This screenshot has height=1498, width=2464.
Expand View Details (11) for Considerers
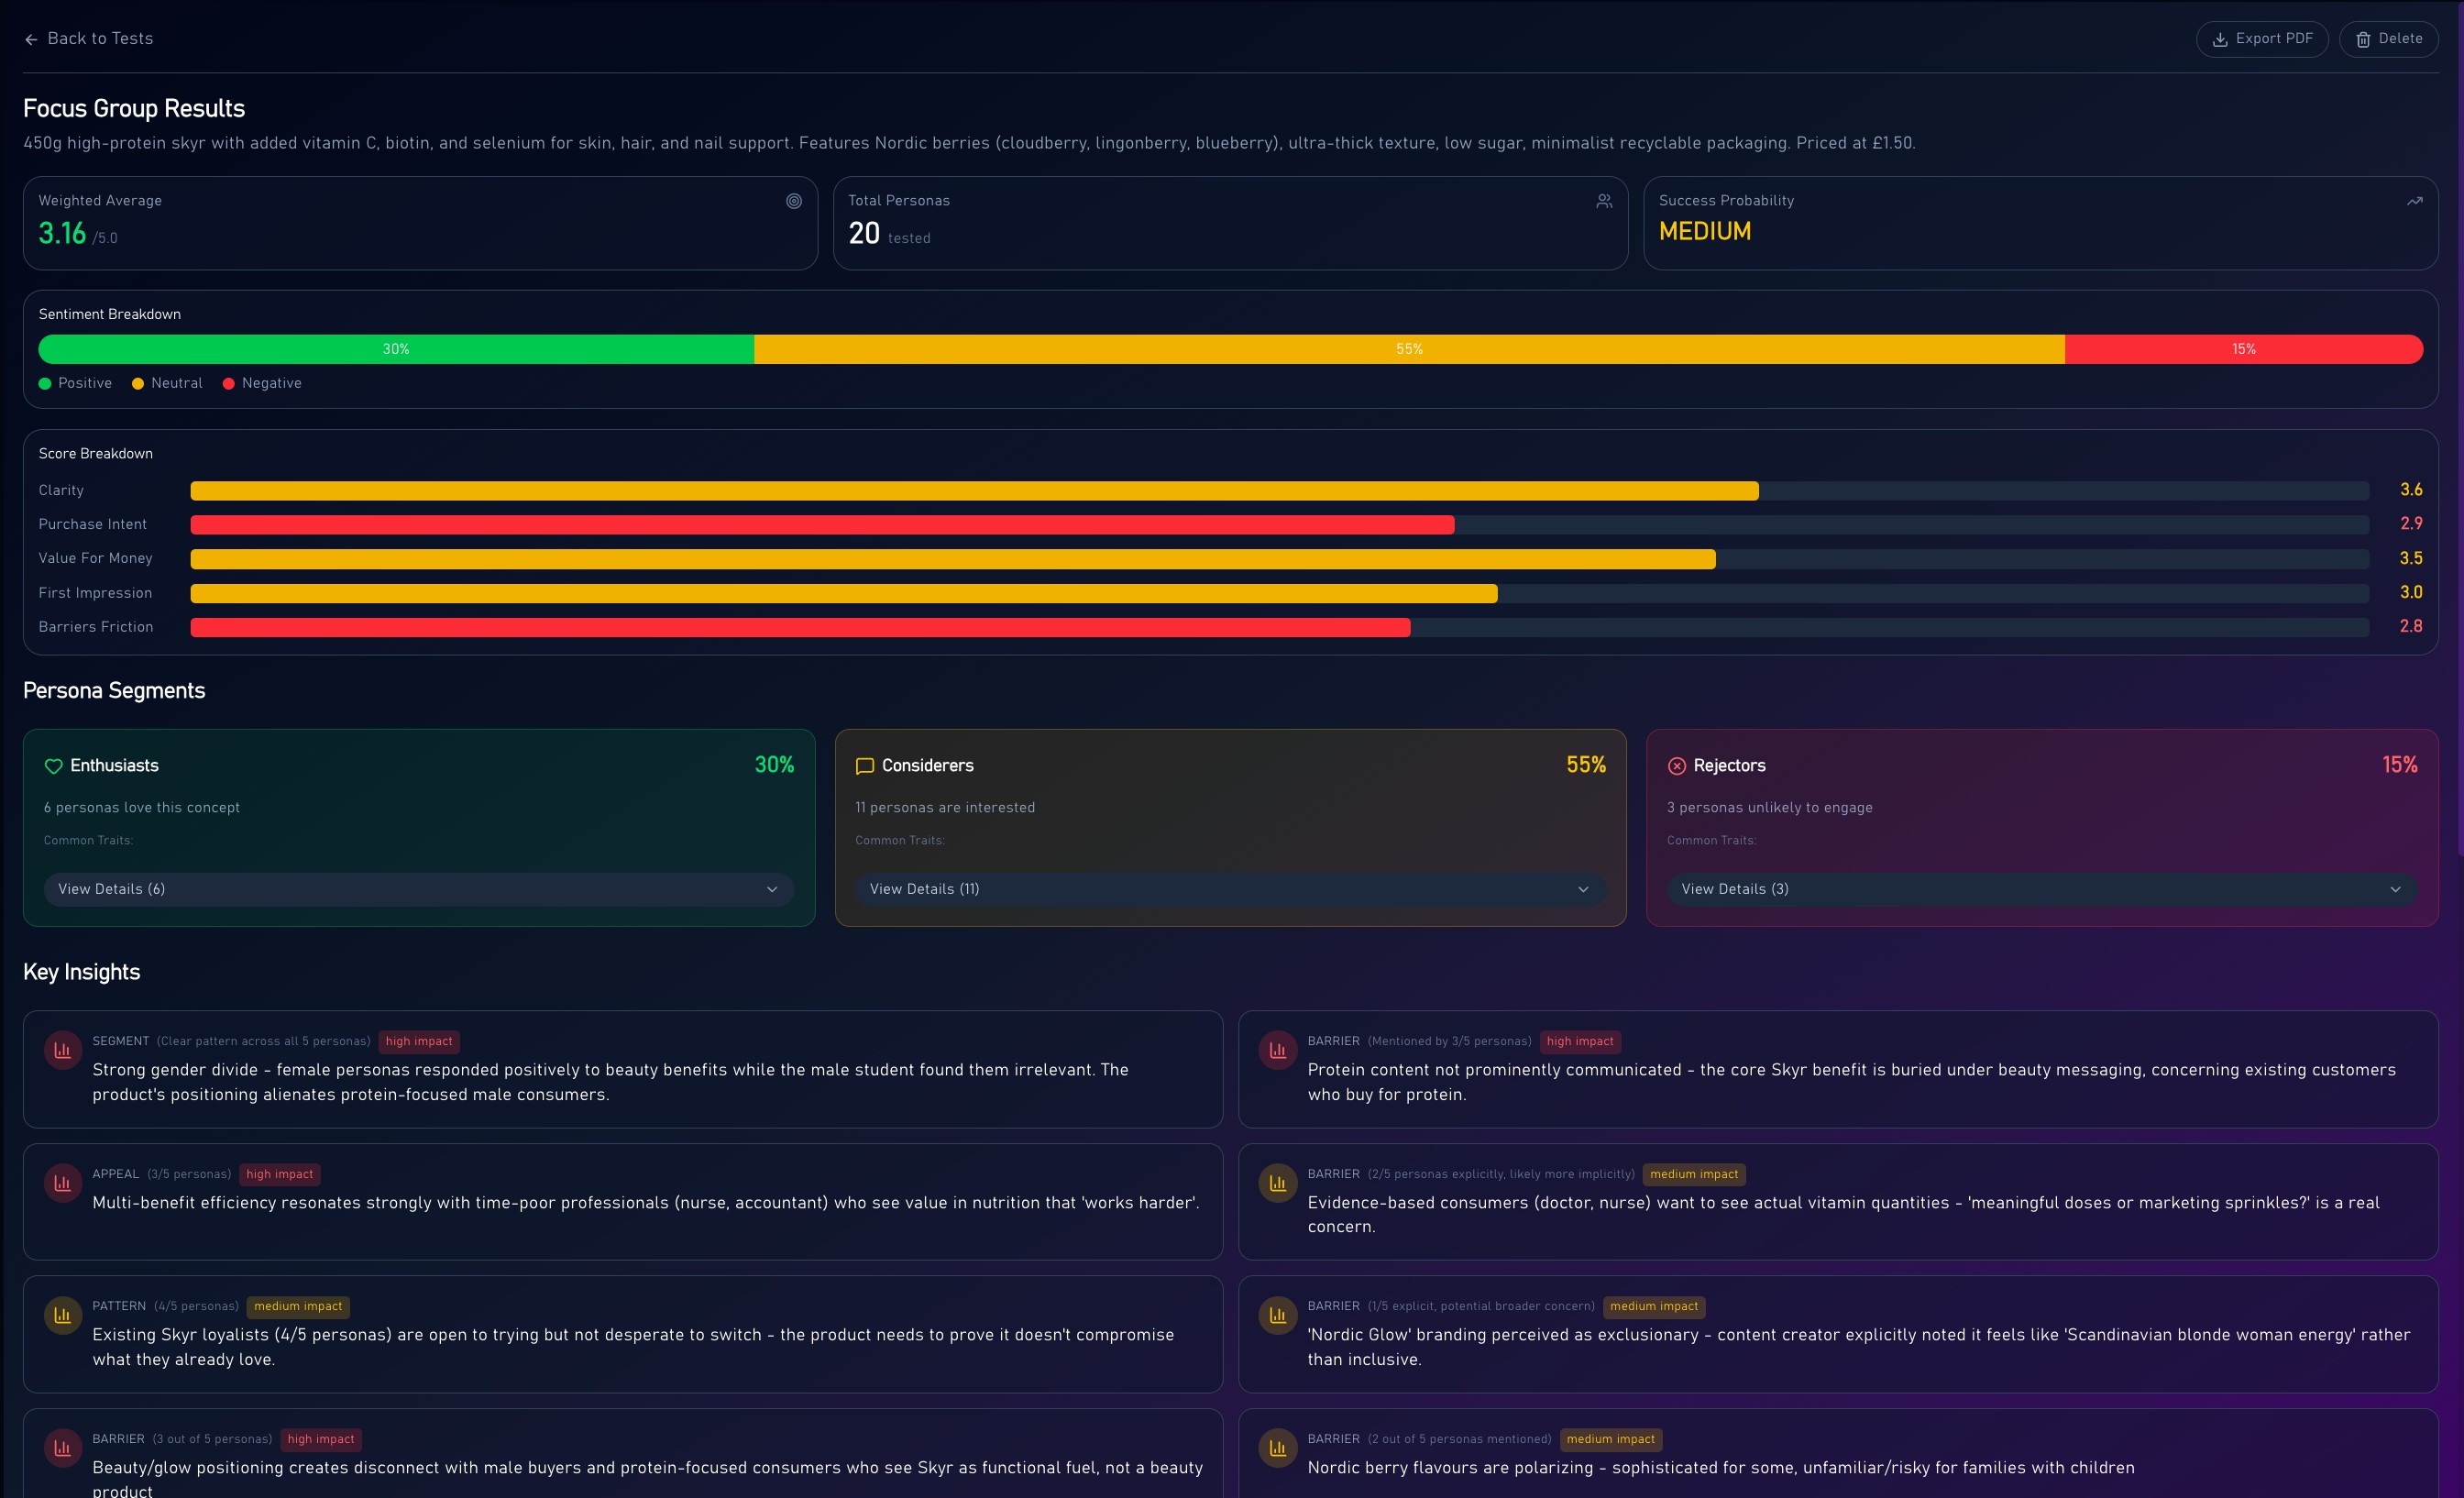coord(1230,889)
